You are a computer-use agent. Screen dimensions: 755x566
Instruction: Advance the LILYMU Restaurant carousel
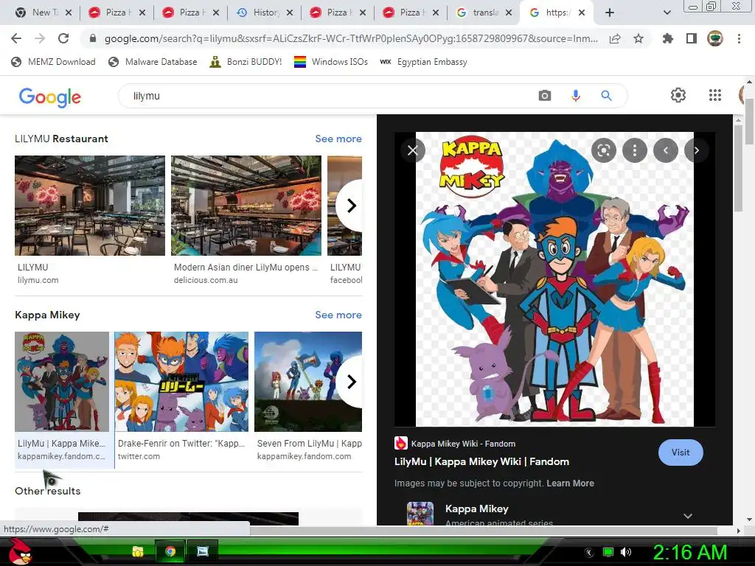pyautogui.click(x=352, y=206)
